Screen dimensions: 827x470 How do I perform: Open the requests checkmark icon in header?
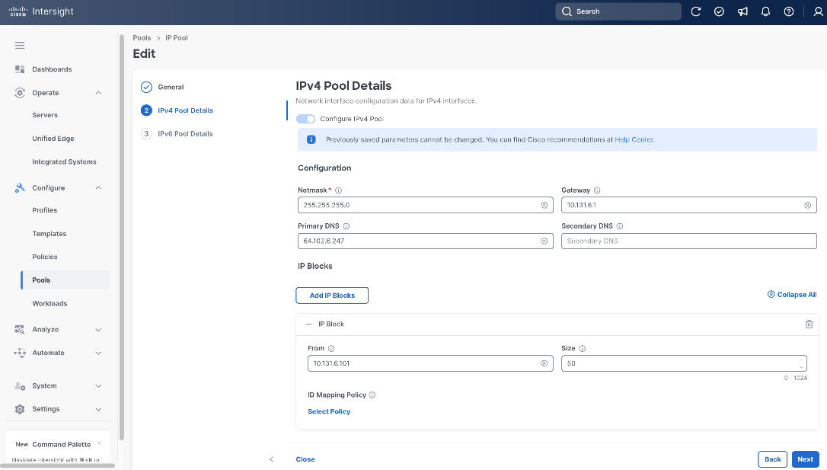point(719,11)
